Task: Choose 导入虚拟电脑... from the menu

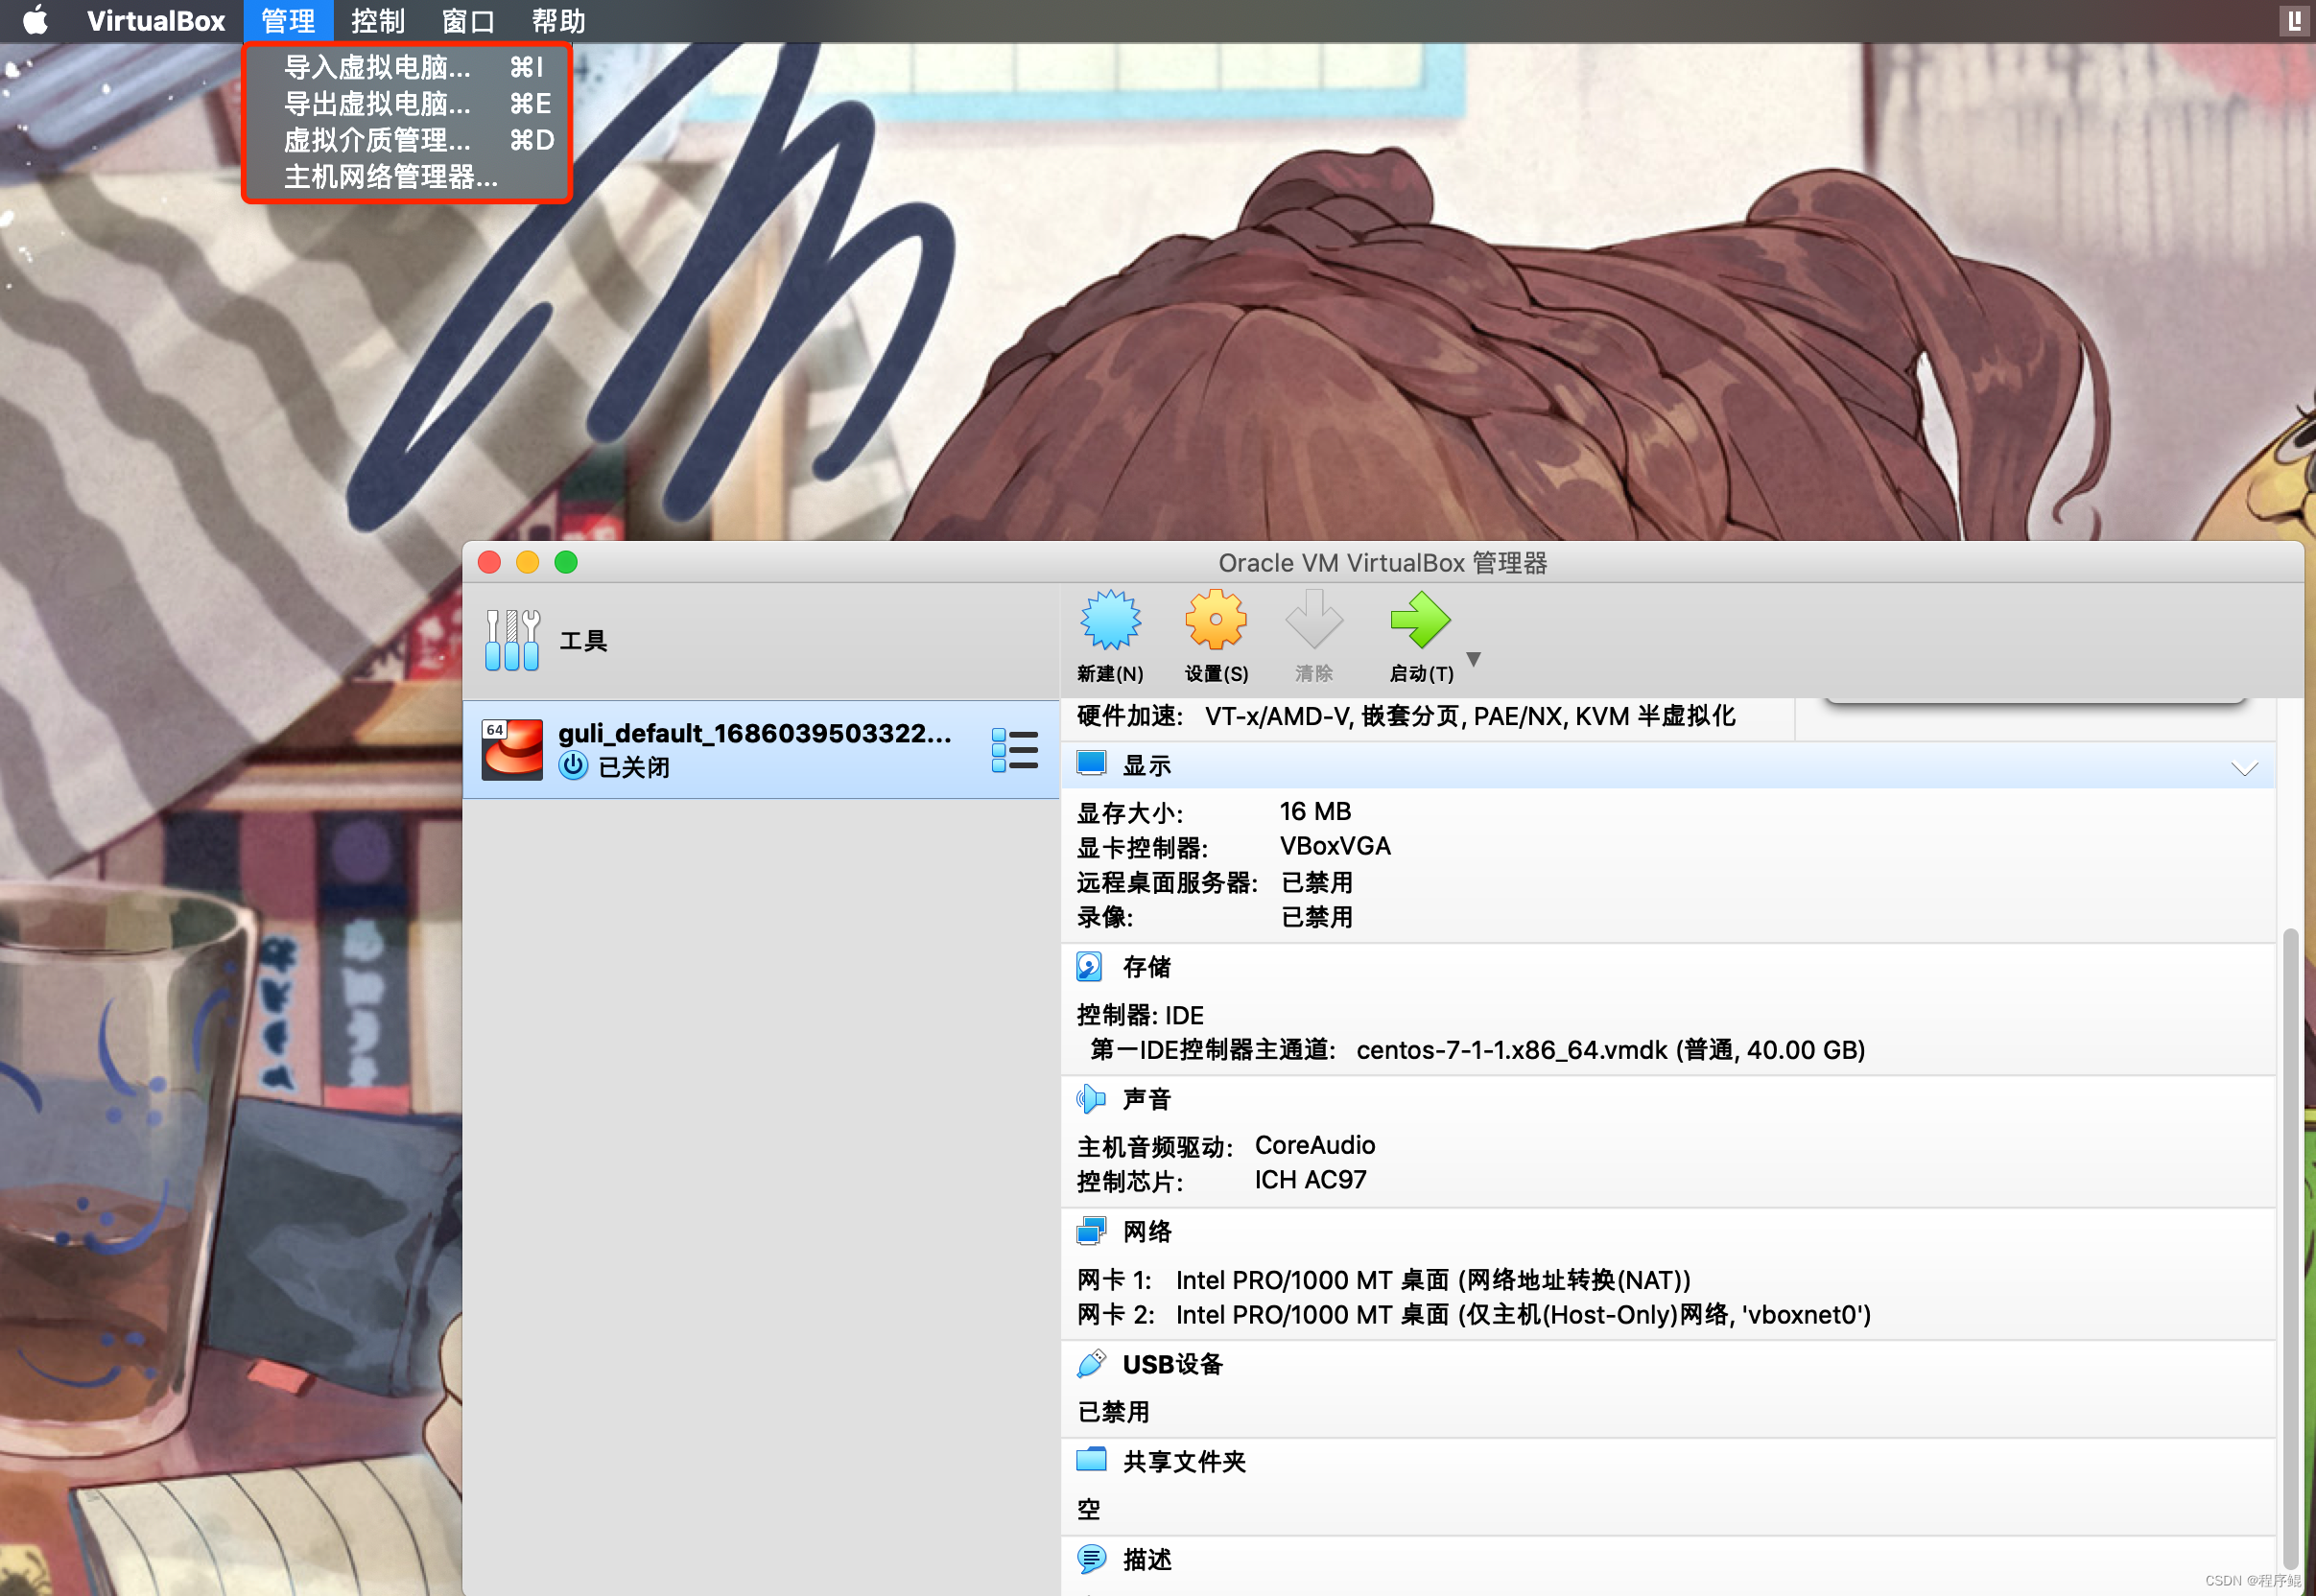Action: pyautogui.click(x=407, y=67)
